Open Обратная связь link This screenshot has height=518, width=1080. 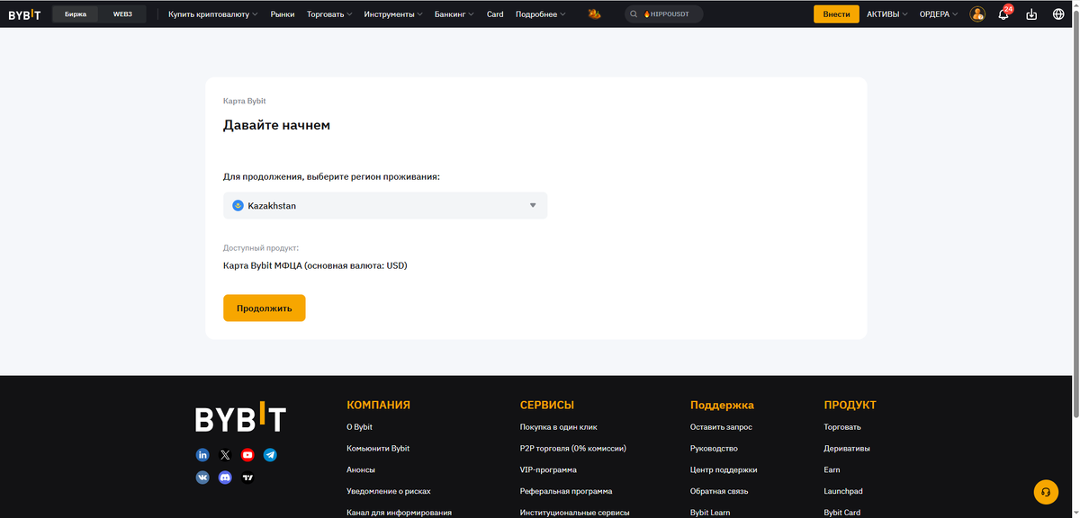tap(719, 491)
